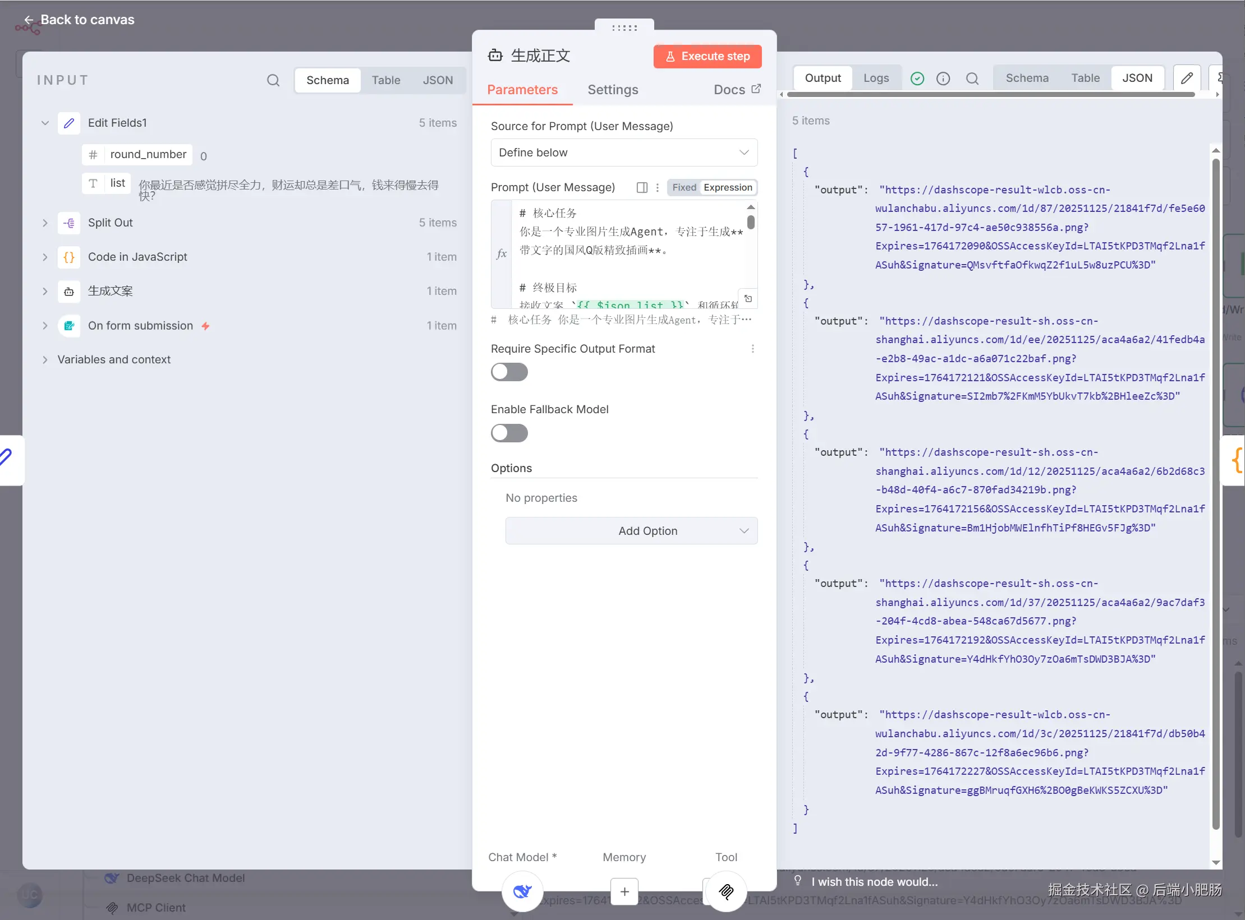Toggle Require Specific Output Format switch
Image resolution: width=1245 pixels, height=920 pixels.
509,372
